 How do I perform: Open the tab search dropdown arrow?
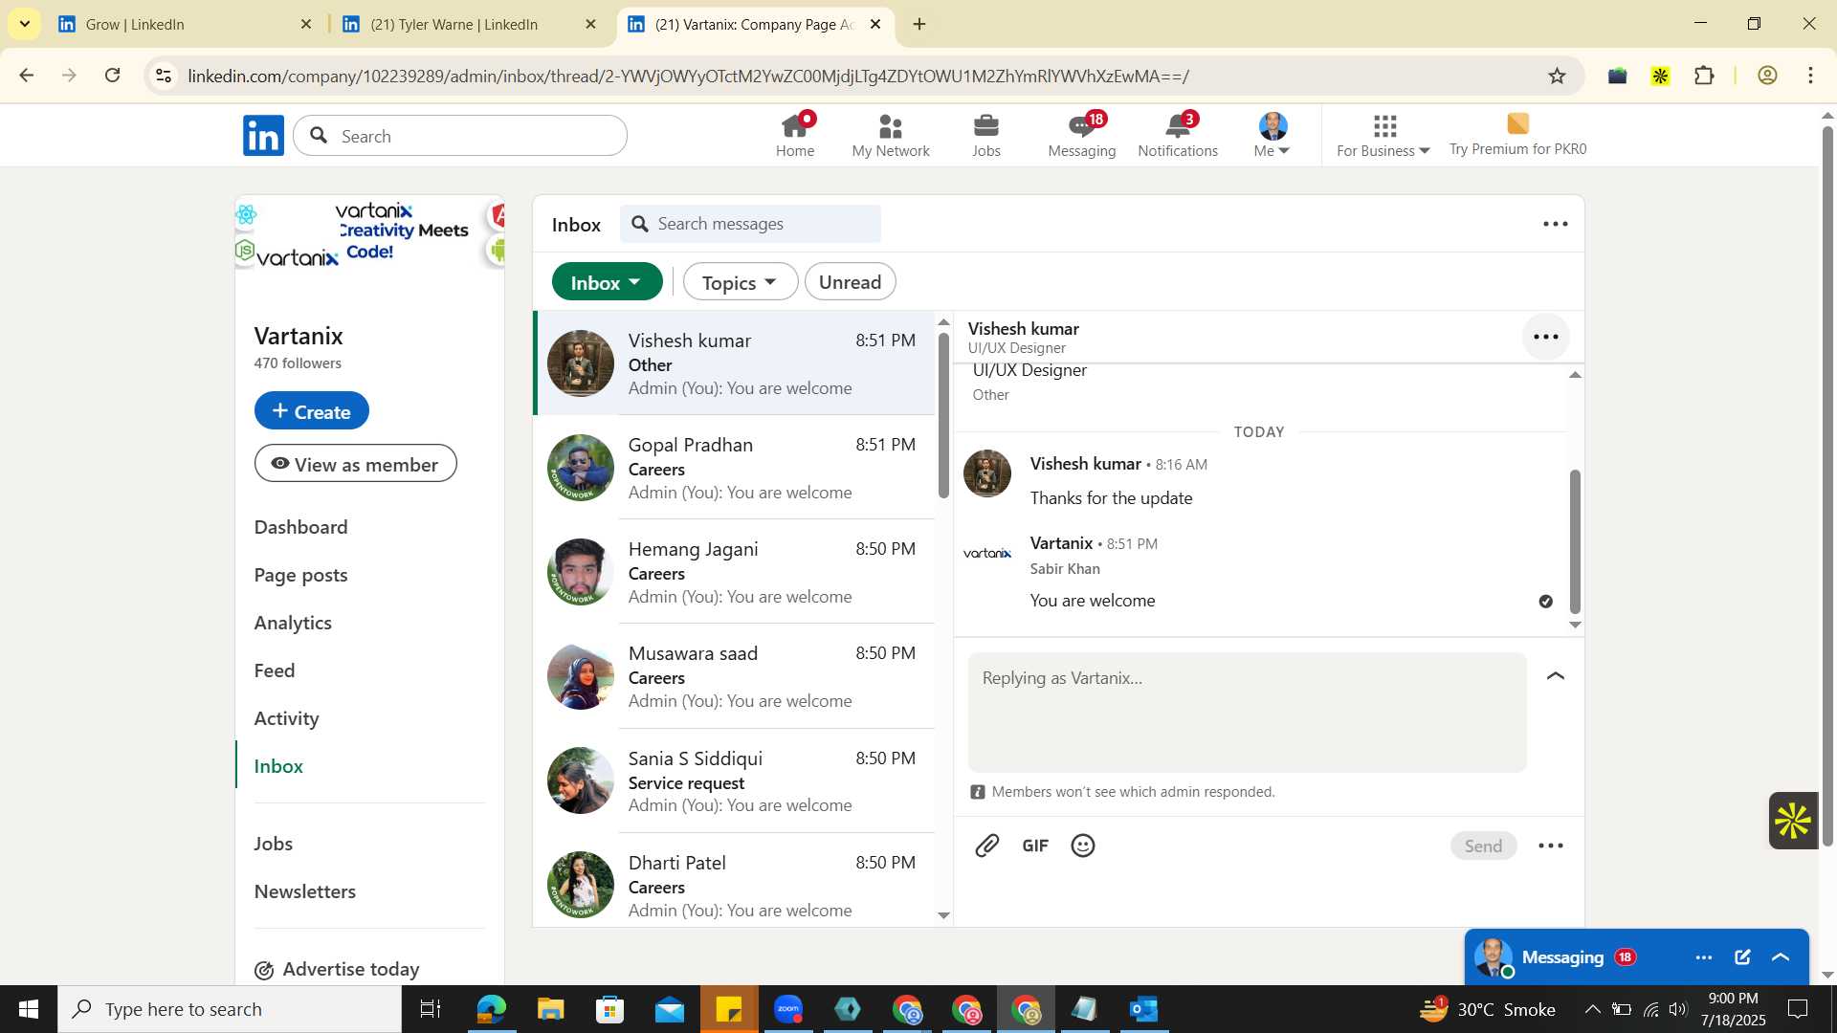(x=24, y=24)
